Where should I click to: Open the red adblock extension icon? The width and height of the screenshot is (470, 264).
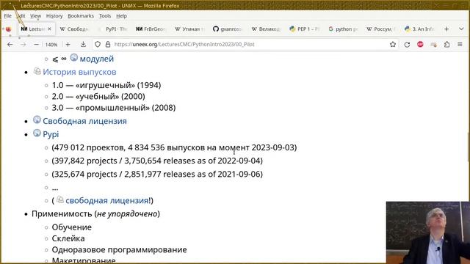coord(420,44)
